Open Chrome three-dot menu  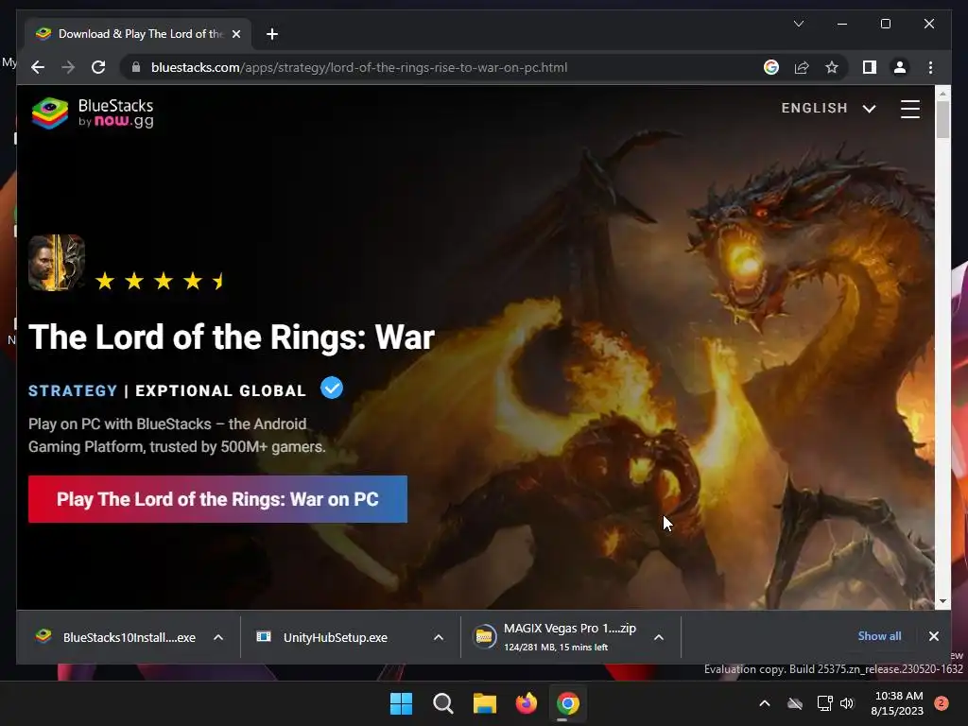(930, 67)
